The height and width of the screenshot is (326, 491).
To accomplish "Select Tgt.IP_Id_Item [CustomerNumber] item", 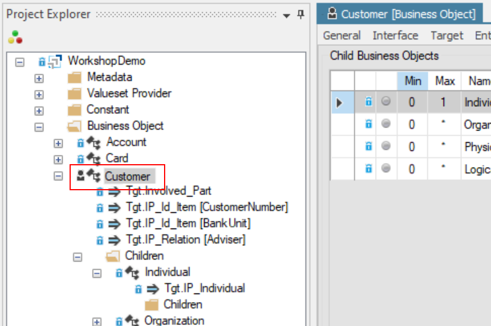I will pyautogui.click(x=206, y=207).
